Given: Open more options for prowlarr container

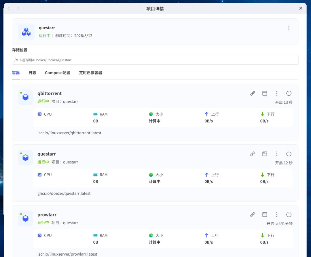Looking at the screenshot, I should [x=277, y=215].
